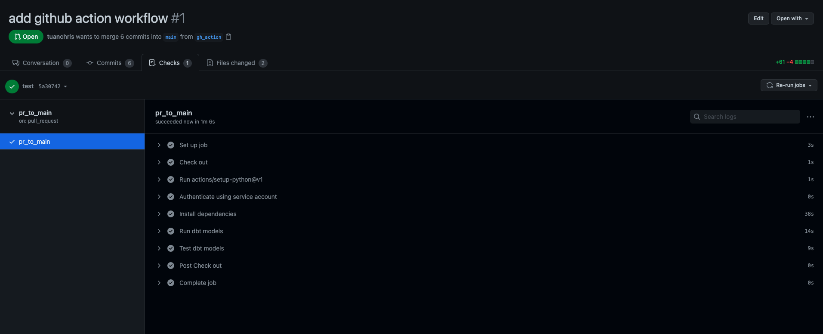This screenshot has height=334, width=823.
Task: Click the tuanchris author link
Action: (61, 37)
